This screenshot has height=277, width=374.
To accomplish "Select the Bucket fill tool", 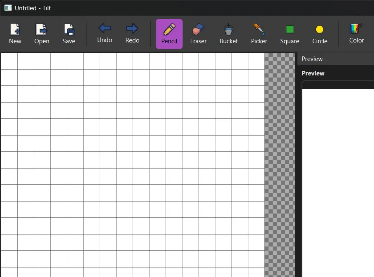I will coord(229,34).
